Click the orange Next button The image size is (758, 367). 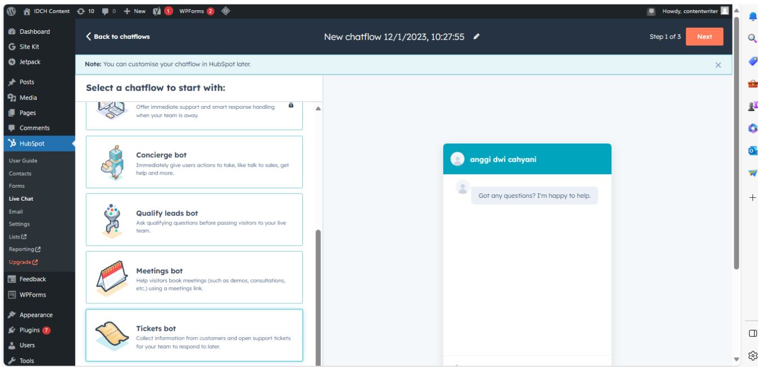704,37
